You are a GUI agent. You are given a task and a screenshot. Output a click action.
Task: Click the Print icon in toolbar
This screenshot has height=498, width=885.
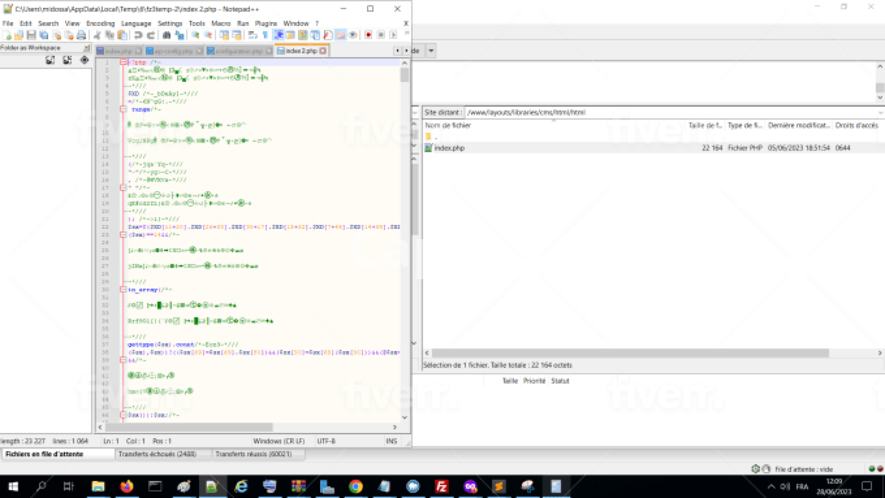(82, 35)
